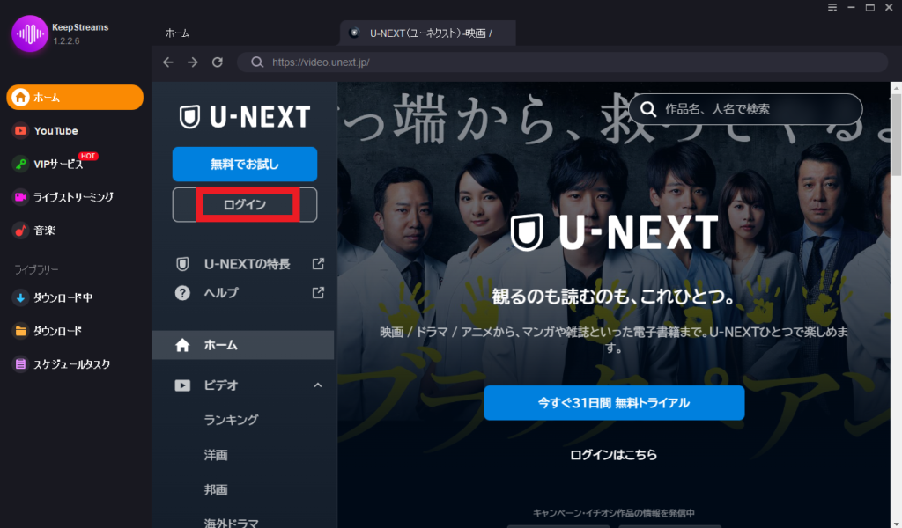Viewport: 902px width, 528px height.
Task: Refresh the U-NEXT page
Action: click(216, 62)
